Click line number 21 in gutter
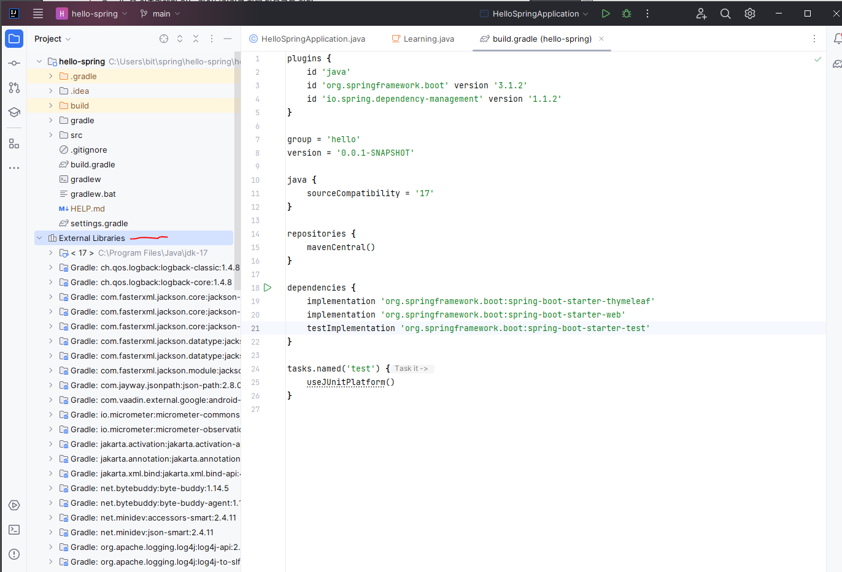 pyautogui.click(x=255, y=328)
